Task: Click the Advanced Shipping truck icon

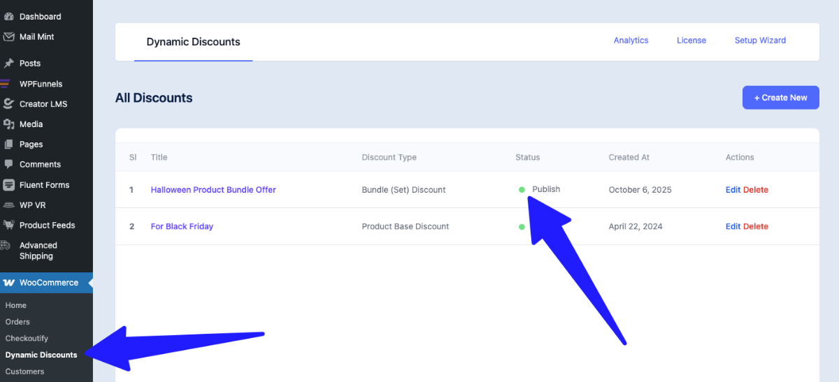Action: coord(6,246)
